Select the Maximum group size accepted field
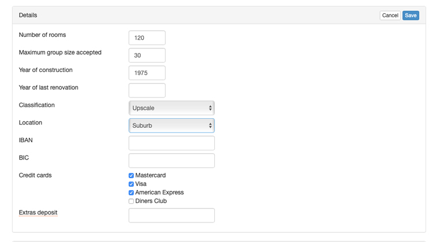433x242 pixels. coord(147,55)
